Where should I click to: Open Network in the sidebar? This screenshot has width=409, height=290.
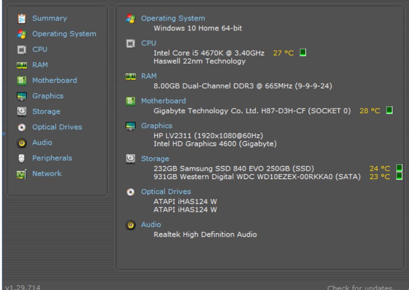(47, 174)
